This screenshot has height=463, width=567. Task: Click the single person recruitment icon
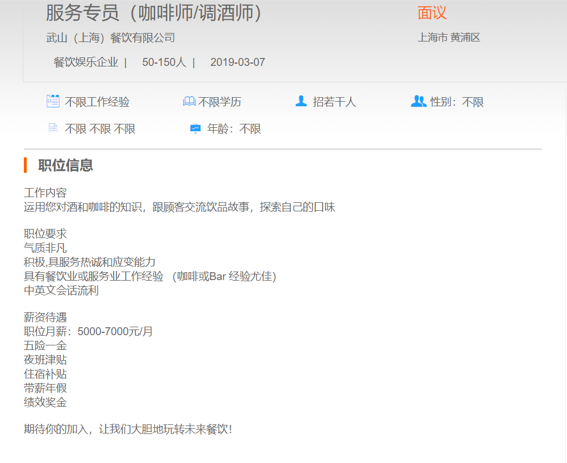click(x=301, y=102)
